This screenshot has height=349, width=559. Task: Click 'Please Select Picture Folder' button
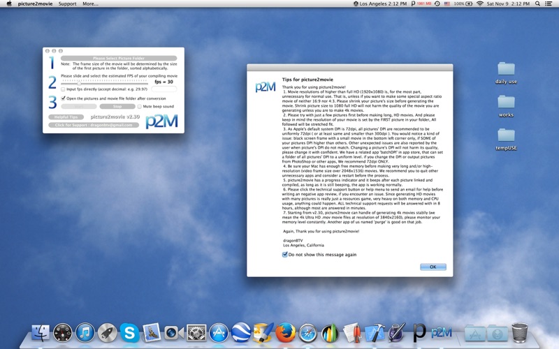pyautogui.click(x=119, y=58)
